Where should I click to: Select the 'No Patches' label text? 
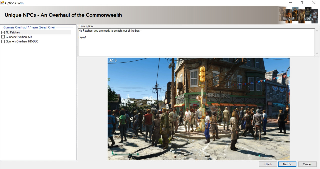tap(13, 32)
